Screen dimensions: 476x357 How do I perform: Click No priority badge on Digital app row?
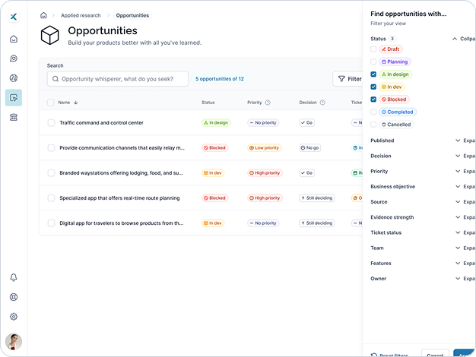point(263,223)
